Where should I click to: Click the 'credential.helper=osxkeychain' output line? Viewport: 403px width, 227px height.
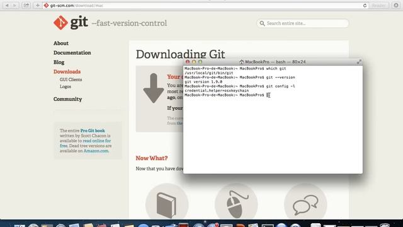[217, 91]
